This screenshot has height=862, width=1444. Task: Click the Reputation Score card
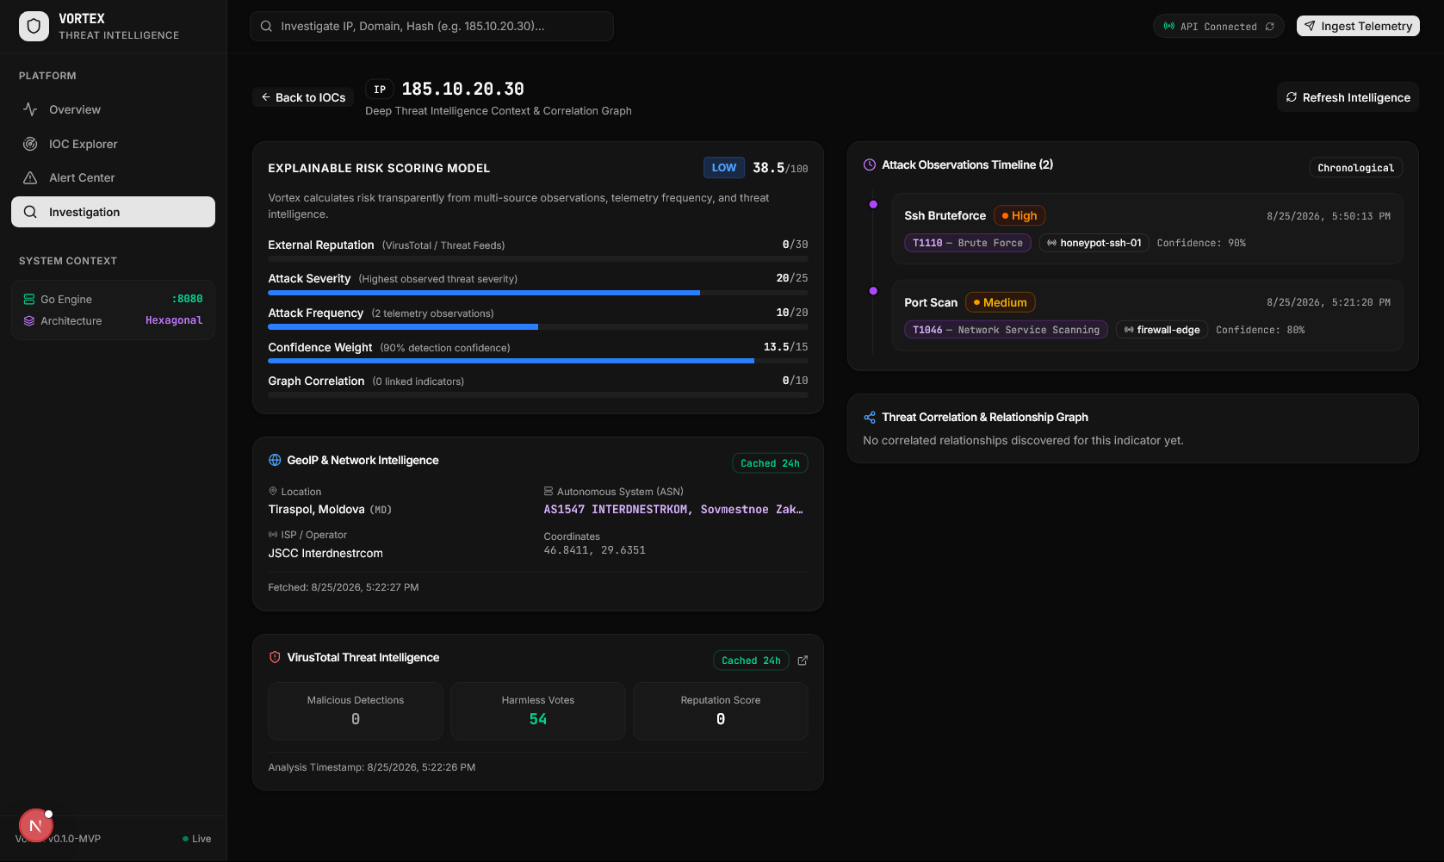coord(721,711)
